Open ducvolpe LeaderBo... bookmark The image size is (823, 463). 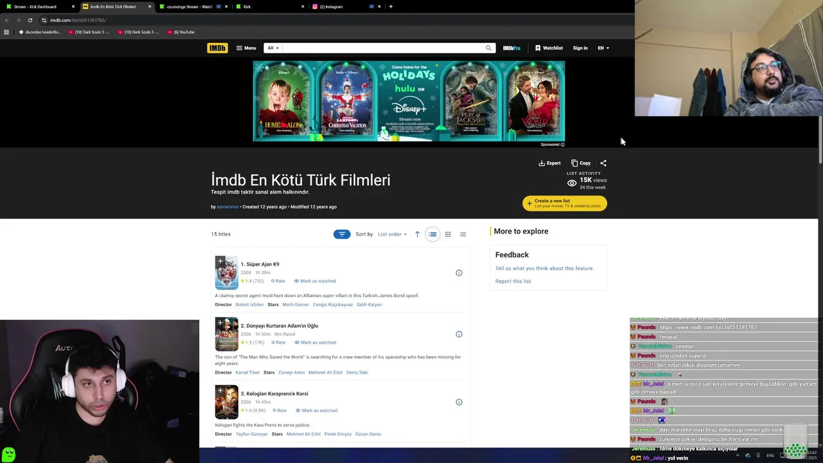(40, 32)
